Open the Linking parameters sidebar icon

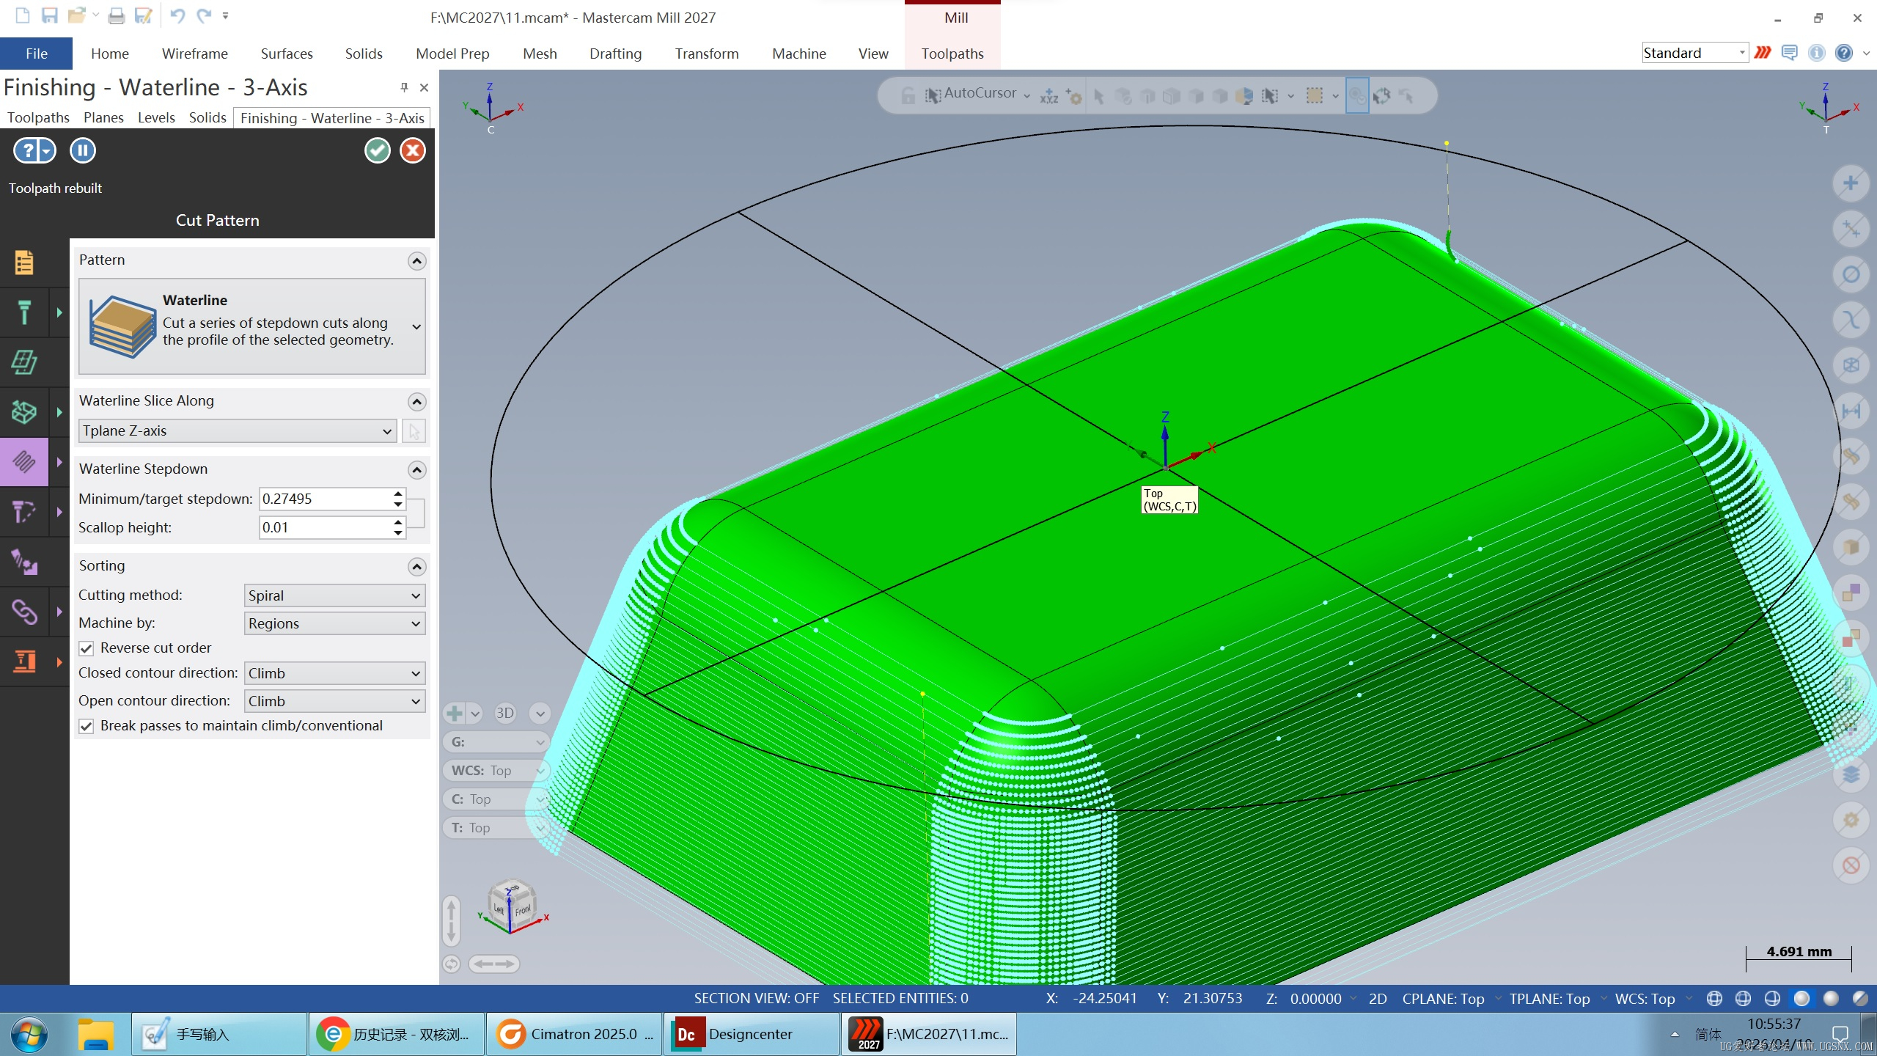(x=24, y=611)
